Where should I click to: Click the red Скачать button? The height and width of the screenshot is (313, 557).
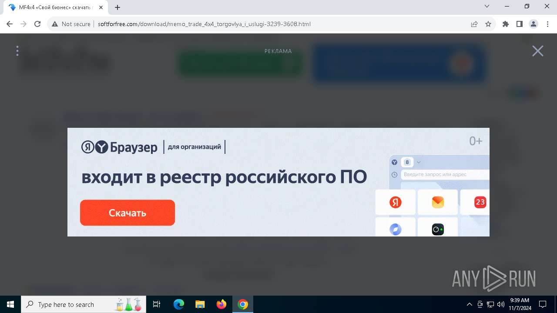pyautogui.click(x=128, y=213)
